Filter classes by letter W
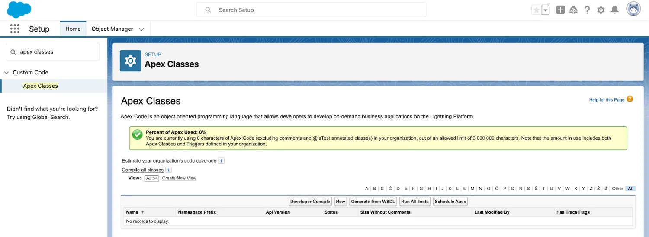This screenshot has height=237, width=649. click(567, 189)
